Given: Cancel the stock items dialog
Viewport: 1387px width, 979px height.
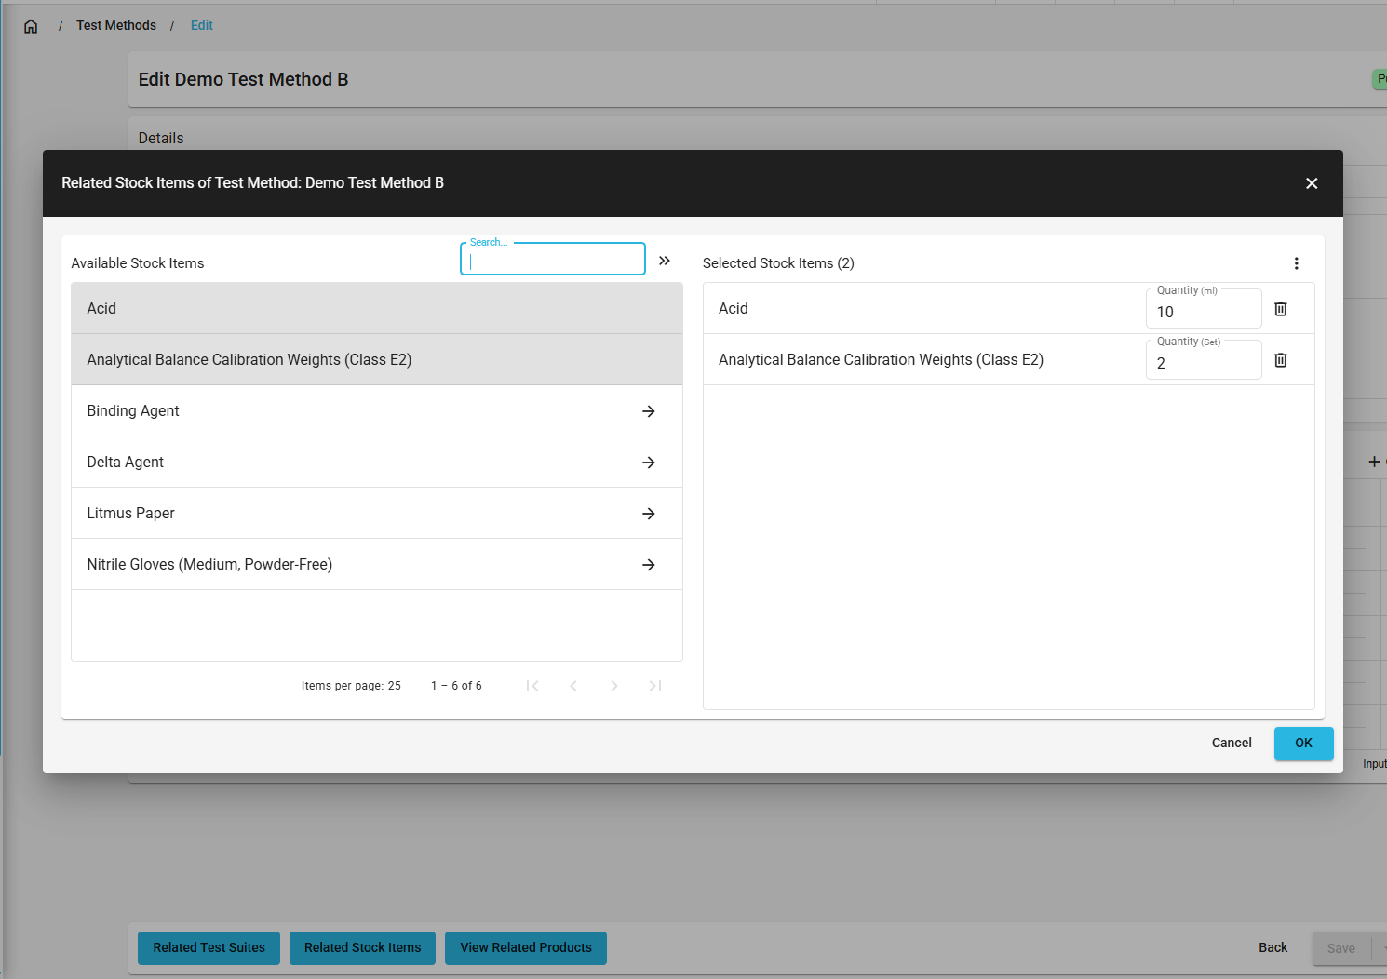Looking at the screenshot, I should tap(1232, 743).
